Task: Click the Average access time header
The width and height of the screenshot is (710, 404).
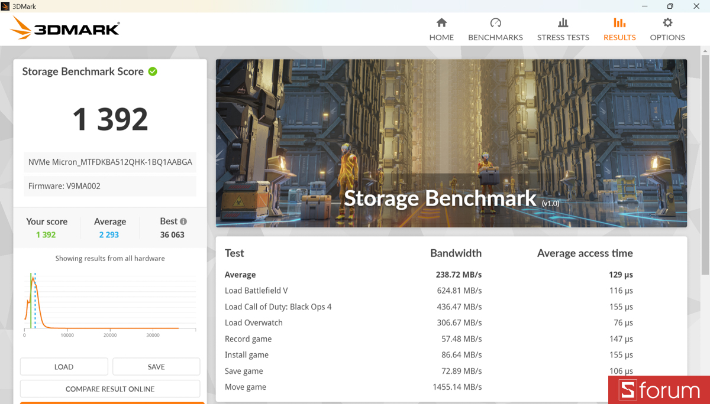Action: coord(585,253)
